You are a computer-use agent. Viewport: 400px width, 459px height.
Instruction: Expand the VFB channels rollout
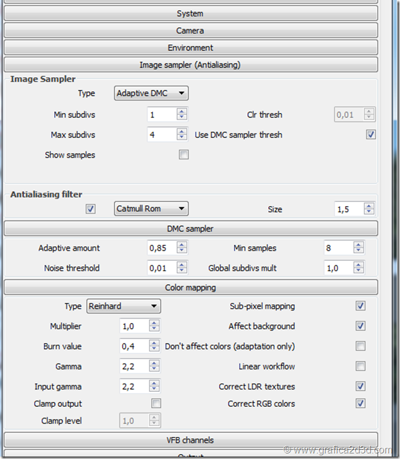(190, 440)
